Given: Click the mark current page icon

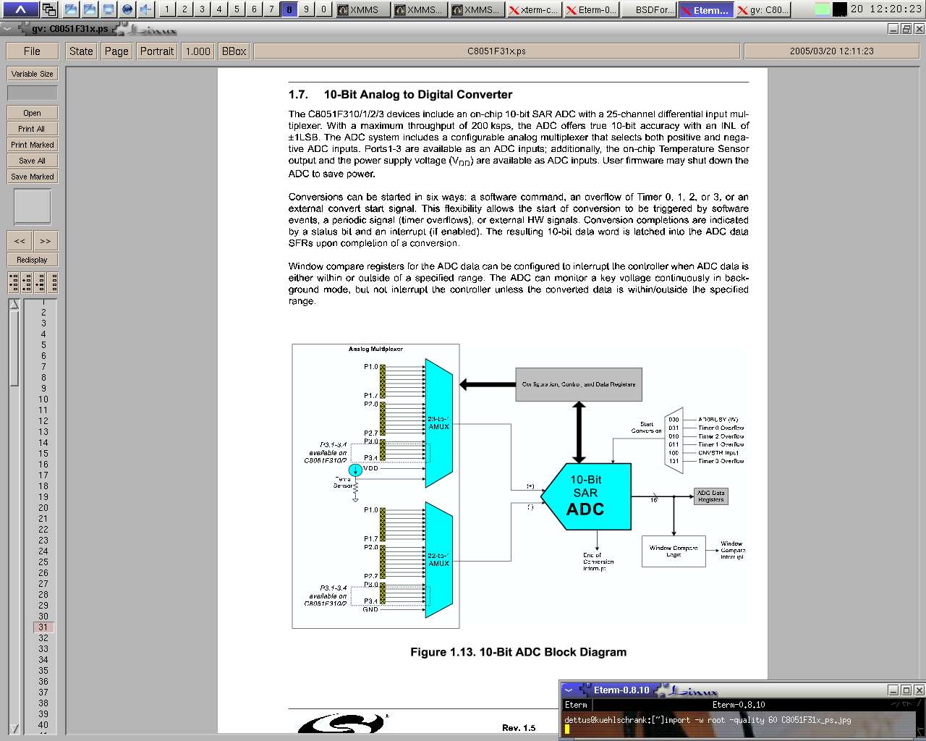Looking at the screenshot, I should pos(40,282).
